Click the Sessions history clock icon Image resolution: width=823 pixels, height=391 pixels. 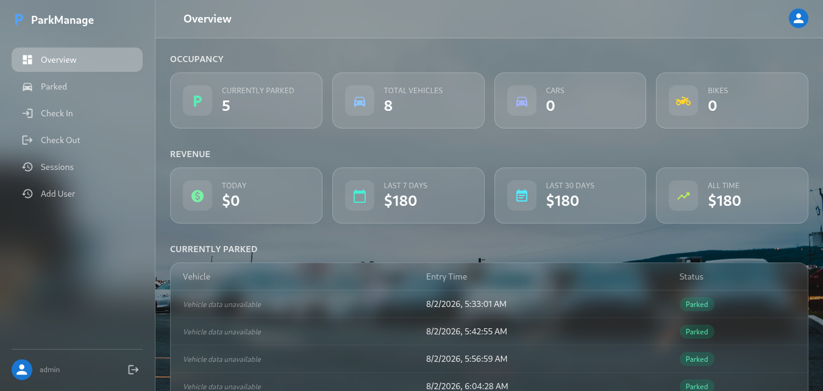27,167
